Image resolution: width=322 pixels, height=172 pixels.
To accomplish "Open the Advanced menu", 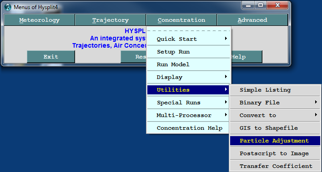I will click(x=252, y=20).
